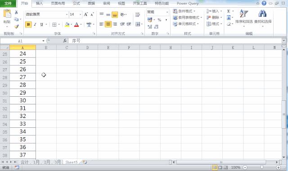Align text right
288x171 pixels.
[x=115, y=24]
